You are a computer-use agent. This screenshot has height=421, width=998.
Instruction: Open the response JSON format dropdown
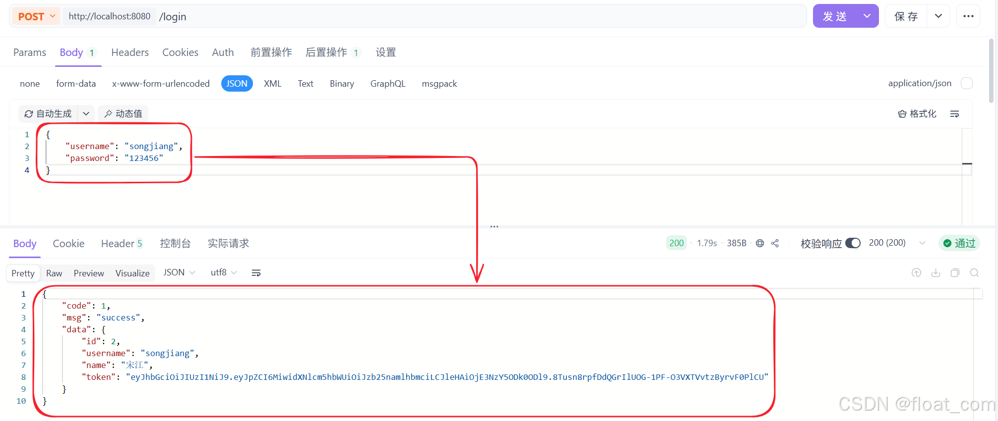[x=179, y=273]
